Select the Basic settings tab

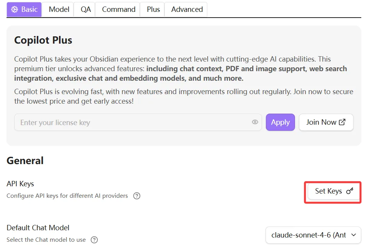24,10
